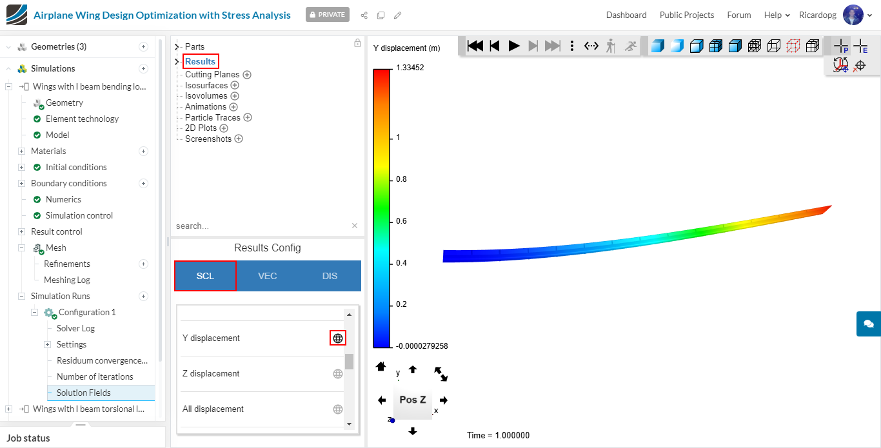Step back one animation frame
881x448 pixels.
pos(495,46)
